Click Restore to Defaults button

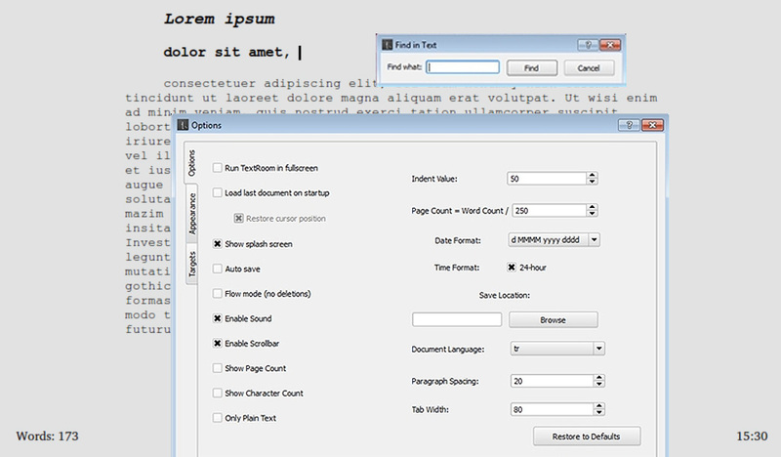587,436
